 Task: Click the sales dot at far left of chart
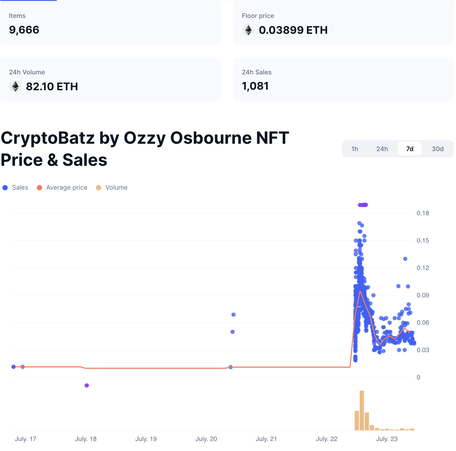point(14,367)
